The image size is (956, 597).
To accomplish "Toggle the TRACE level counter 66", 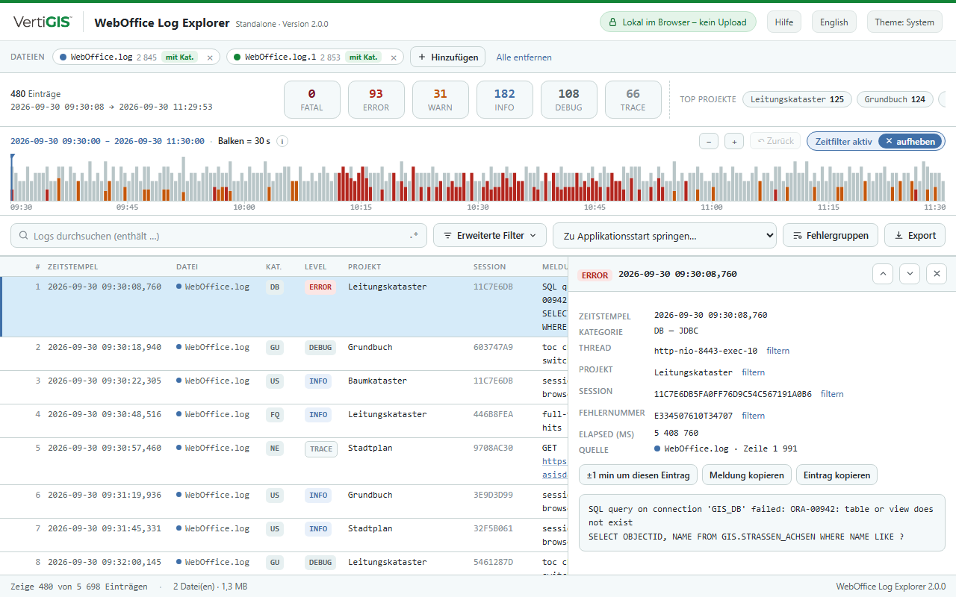I will coord(633,100).
